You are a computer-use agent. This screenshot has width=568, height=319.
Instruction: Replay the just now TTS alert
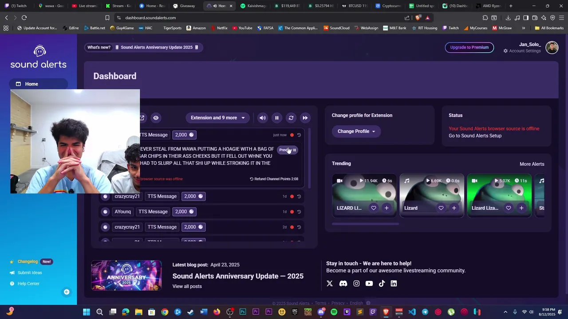tap(299, 135)
